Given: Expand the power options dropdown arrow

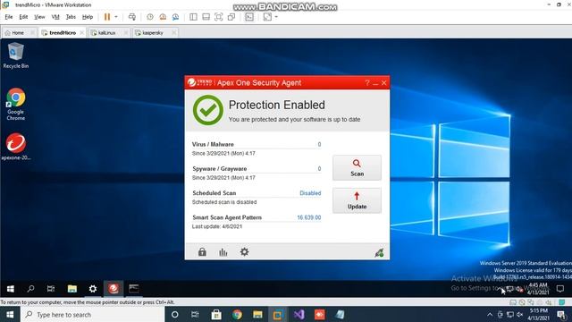Looking at the screenshot, I should [116, 17].
